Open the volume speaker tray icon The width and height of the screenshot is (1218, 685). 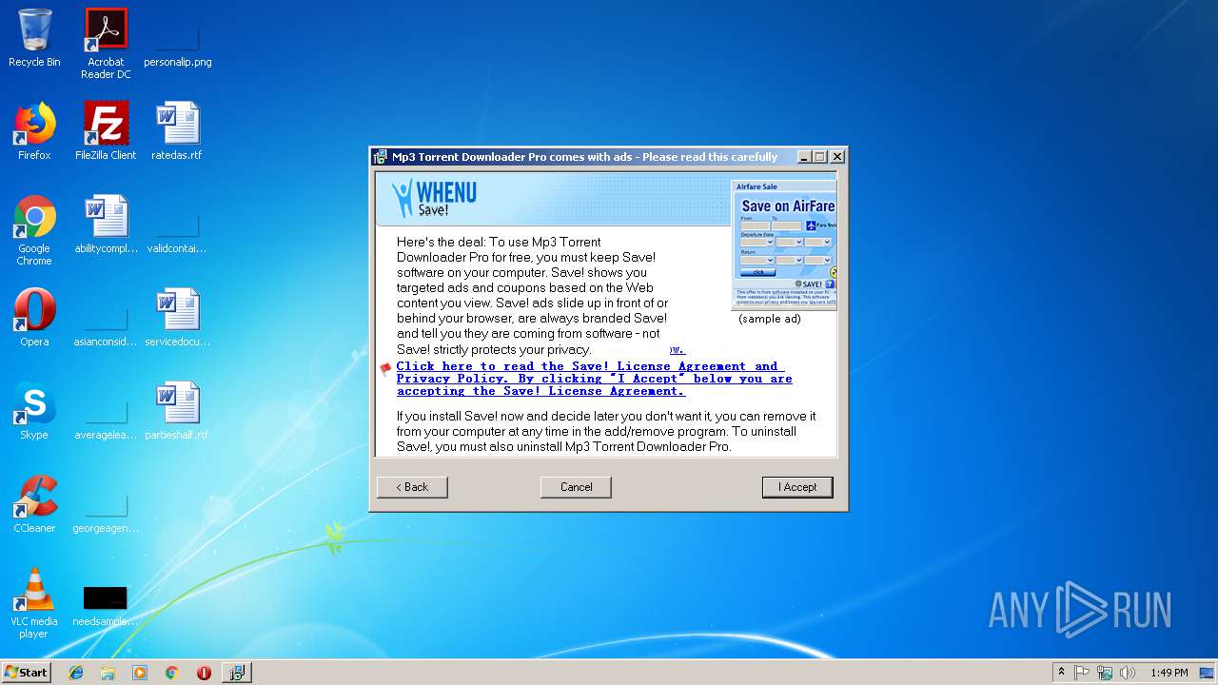(1128, 673)
